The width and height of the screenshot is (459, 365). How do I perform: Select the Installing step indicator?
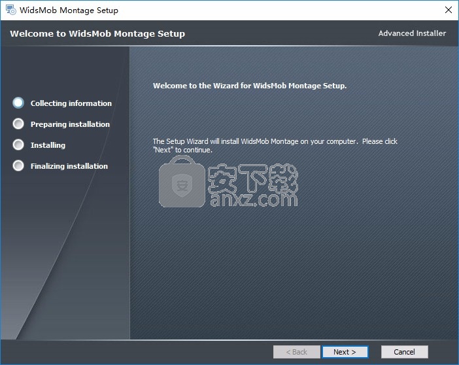coord(18,145)
